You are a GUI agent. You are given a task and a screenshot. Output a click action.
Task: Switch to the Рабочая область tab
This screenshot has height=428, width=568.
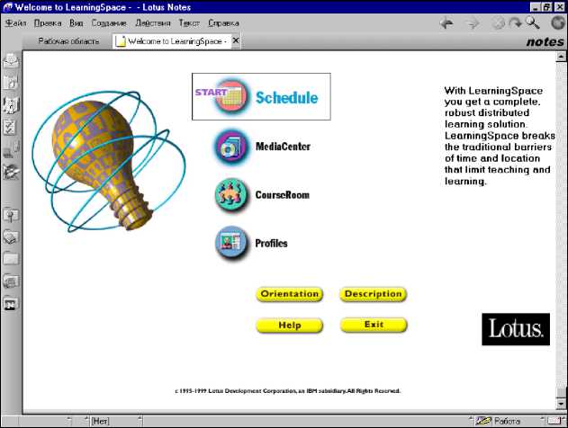pyautogui.click(x=68, y=41)
